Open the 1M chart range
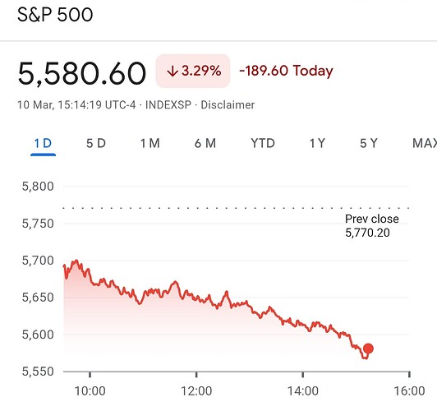Viewport: 437px width, 411px height. click(150, 143)
